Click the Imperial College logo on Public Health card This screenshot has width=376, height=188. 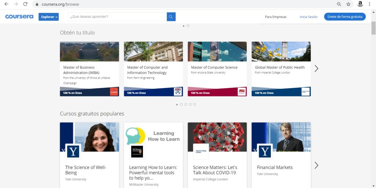(305, 92)
